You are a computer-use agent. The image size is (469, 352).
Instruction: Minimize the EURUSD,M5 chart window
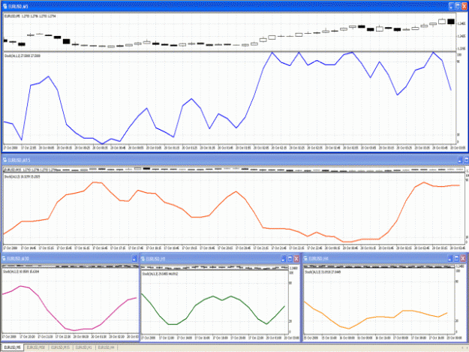pos(451,6)
